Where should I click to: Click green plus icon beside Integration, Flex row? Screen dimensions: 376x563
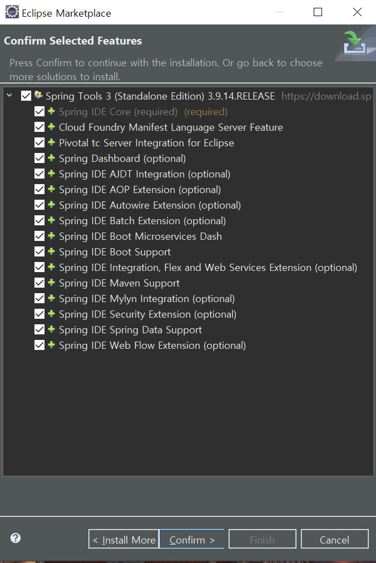click(51, 267)
